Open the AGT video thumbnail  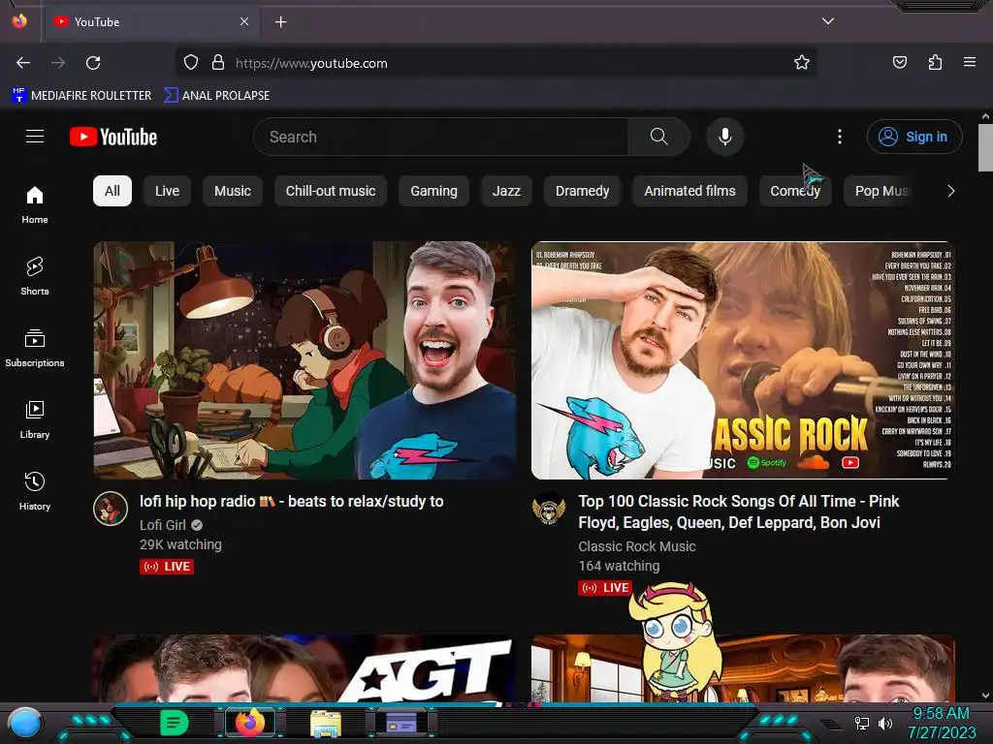[x=304, y=668]
